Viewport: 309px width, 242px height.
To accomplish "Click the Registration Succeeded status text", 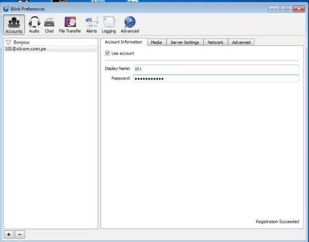I will pyautogui.click(x=277, y=222).
